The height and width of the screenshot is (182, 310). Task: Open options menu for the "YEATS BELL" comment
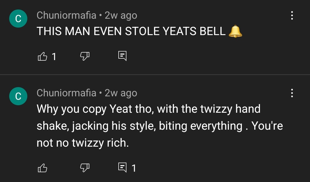click(292, 16)
